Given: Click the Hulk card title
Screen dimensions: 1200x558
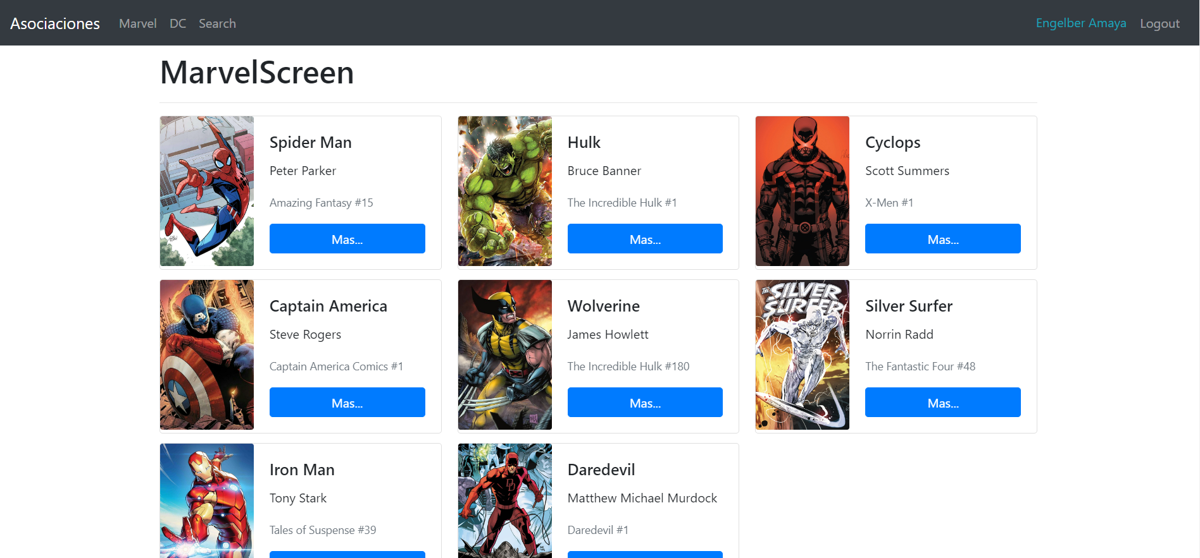Looking at the screenshot, I should pos(584,142).
